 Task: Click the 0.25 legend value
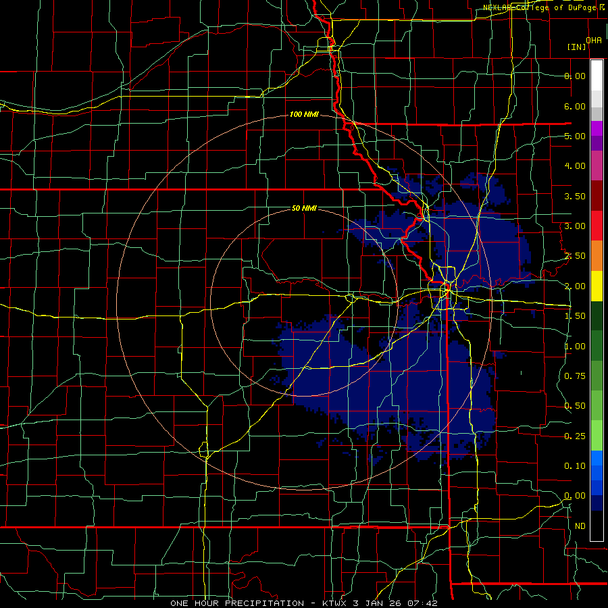(x=575, y=436)
